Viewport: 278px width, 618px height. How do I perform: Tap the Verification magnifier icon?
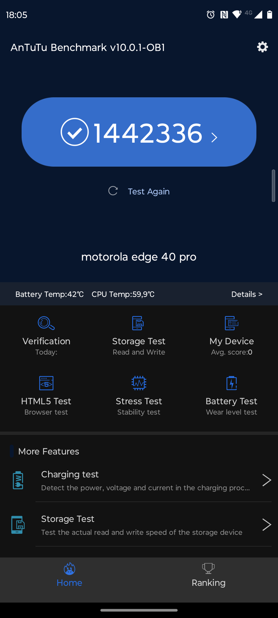(x=46, y=323)
